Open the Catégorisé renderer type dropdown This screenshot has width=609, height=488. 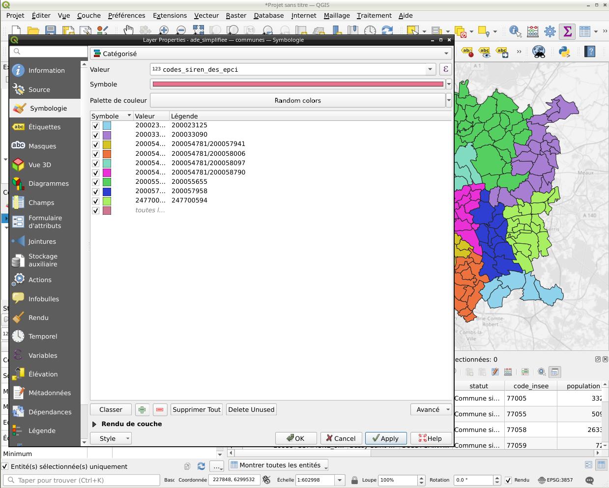click(x=271, y=54)
